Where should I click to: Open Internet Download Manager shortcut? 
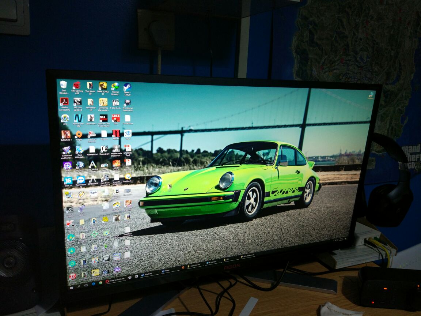(115, 89)
